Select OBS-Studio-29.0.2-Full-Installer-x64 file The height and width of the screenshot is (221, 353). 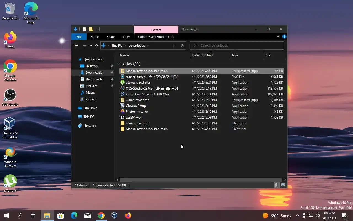coord(202,88)
